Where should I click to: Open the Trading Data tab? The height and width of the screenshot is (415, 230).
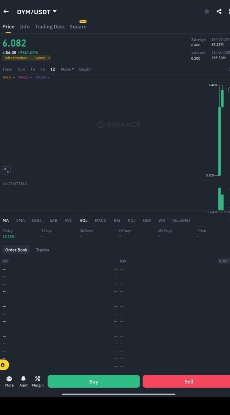coord(50,27)
